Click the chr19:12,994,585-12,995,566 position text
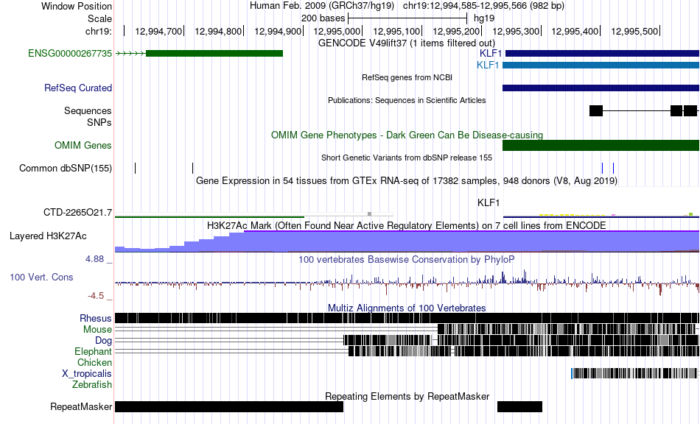The height and width of the screenshot is (424, 700). coord(483,6)
